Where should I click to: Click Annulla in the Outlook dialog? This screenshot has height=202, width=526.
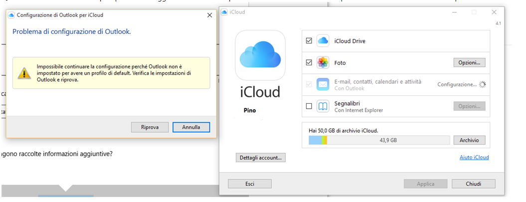pyautogui.click(x=191, y=128)
